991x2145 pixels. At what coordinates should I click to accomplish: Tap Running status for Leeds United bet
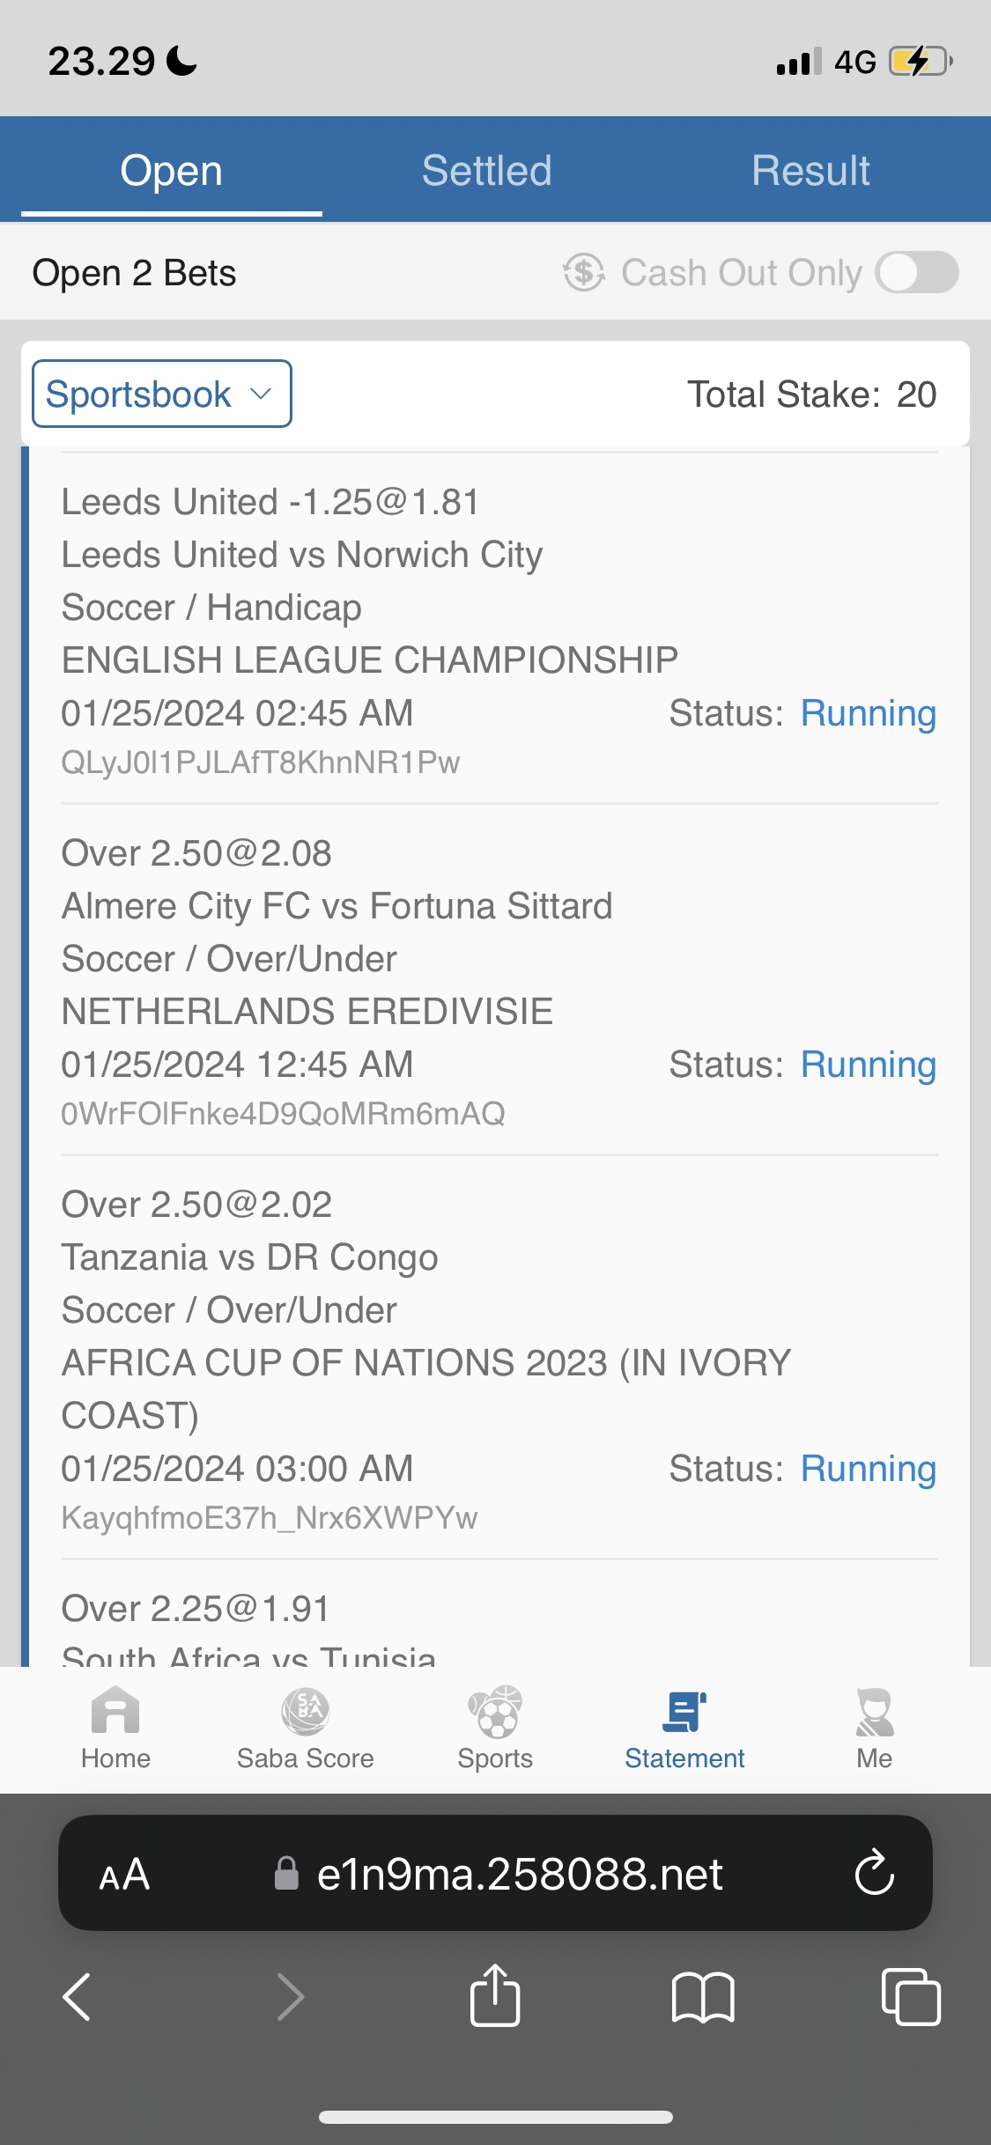click(x=868, y=713)
